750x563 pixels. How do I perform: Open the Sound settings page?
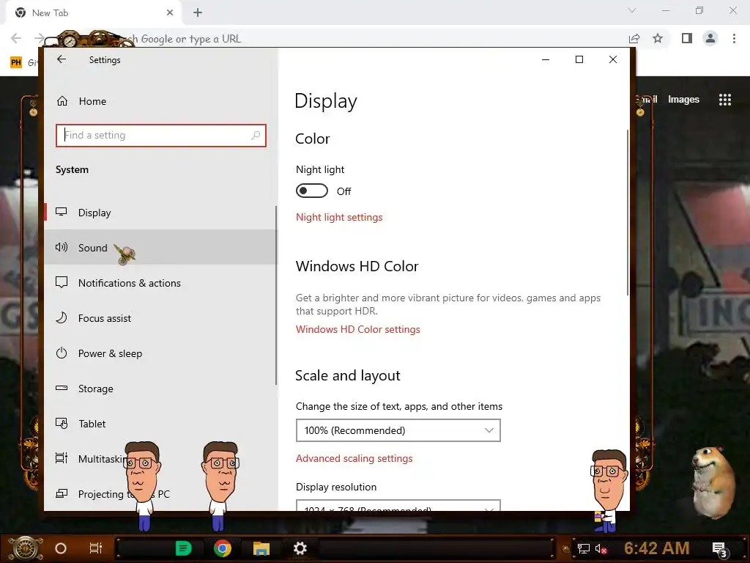click(x=160, y=248)
